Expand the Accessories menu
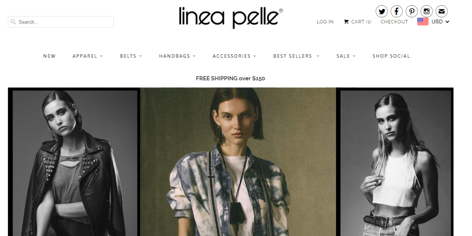Viewport: 472px width, 236px height. tap(234, 56)
